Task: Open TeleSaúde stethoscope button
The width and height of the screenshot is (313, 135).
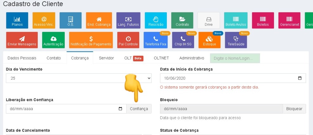Action: (236, 40)
